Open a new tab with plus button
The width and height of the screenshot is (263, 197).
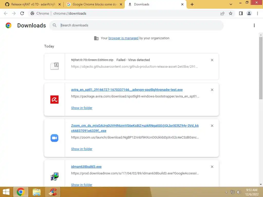(192, 4)
